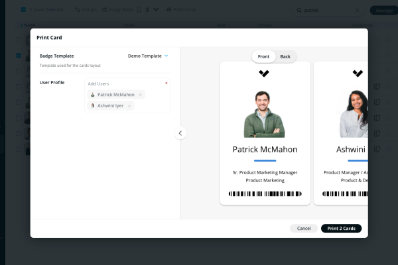
Task: Switch to the Front card view
Action: (x=263, y=56)
